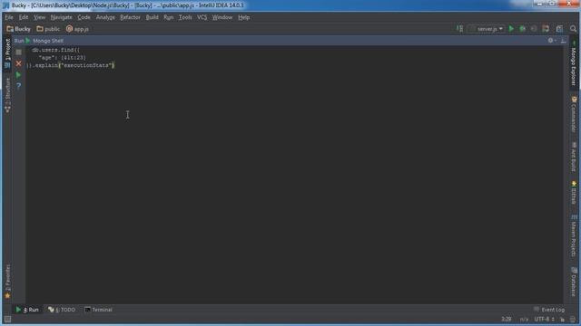
Task: Click on the db.users.find line
Action: (55, 50)
